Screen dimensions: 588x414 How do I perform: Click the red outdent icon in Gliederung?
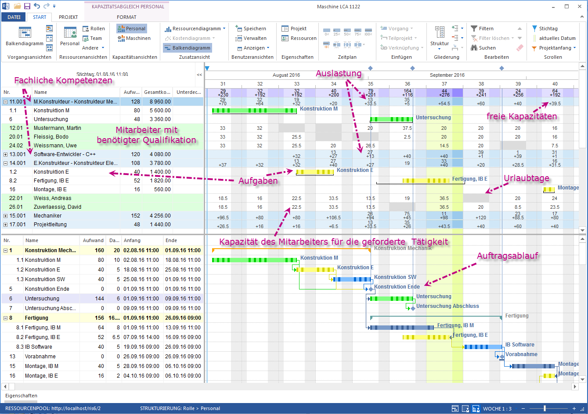(455, 38)
